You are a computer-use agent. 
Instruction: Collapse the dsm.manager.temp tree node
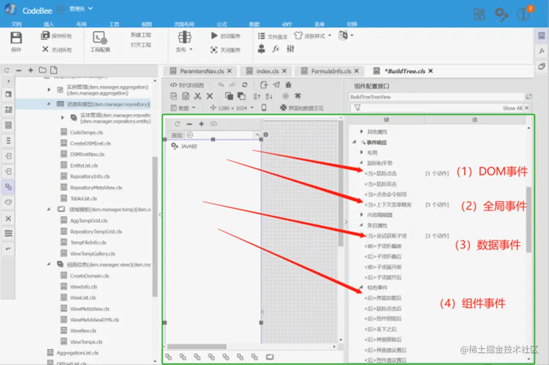49,209
